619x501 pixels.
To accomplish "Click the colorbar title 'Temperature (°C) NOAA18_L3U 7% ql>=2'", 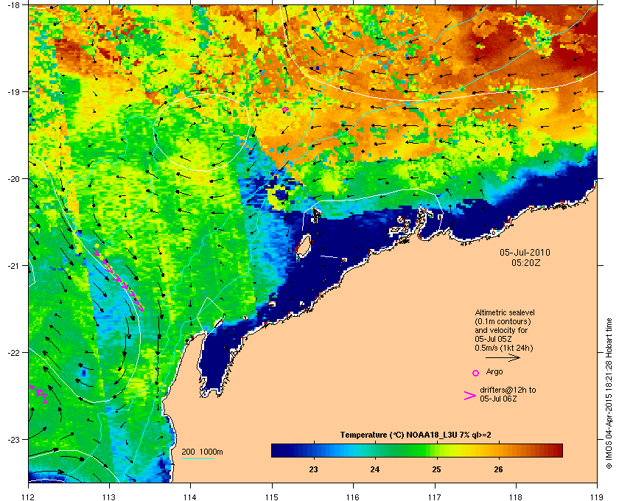I will tap(416, 435).
